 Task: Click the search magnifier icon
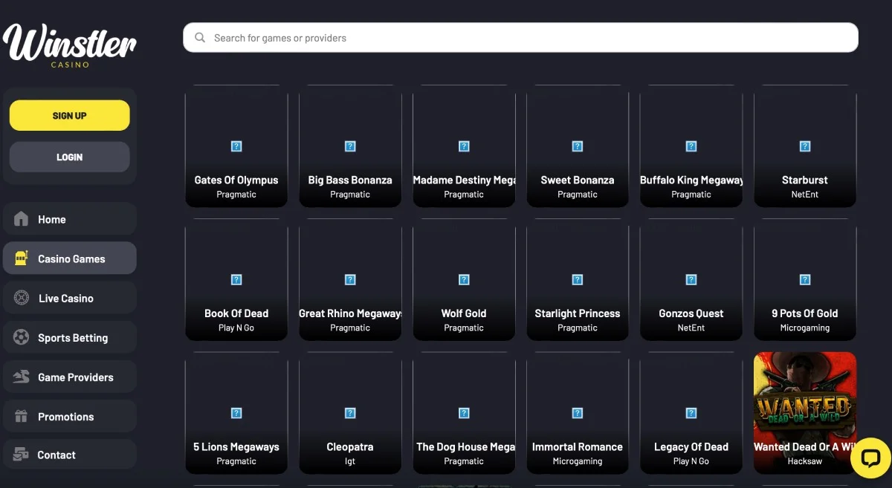point(200,38)
